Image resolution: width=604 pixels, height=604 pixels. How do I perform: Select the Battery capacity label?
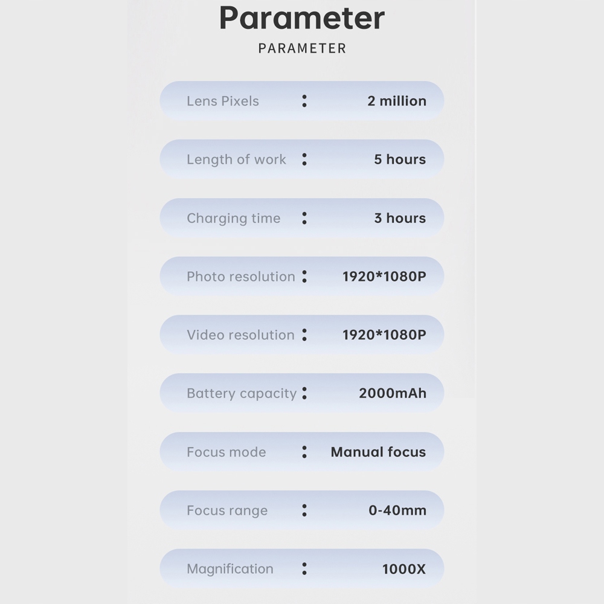[x=241, y=393]
